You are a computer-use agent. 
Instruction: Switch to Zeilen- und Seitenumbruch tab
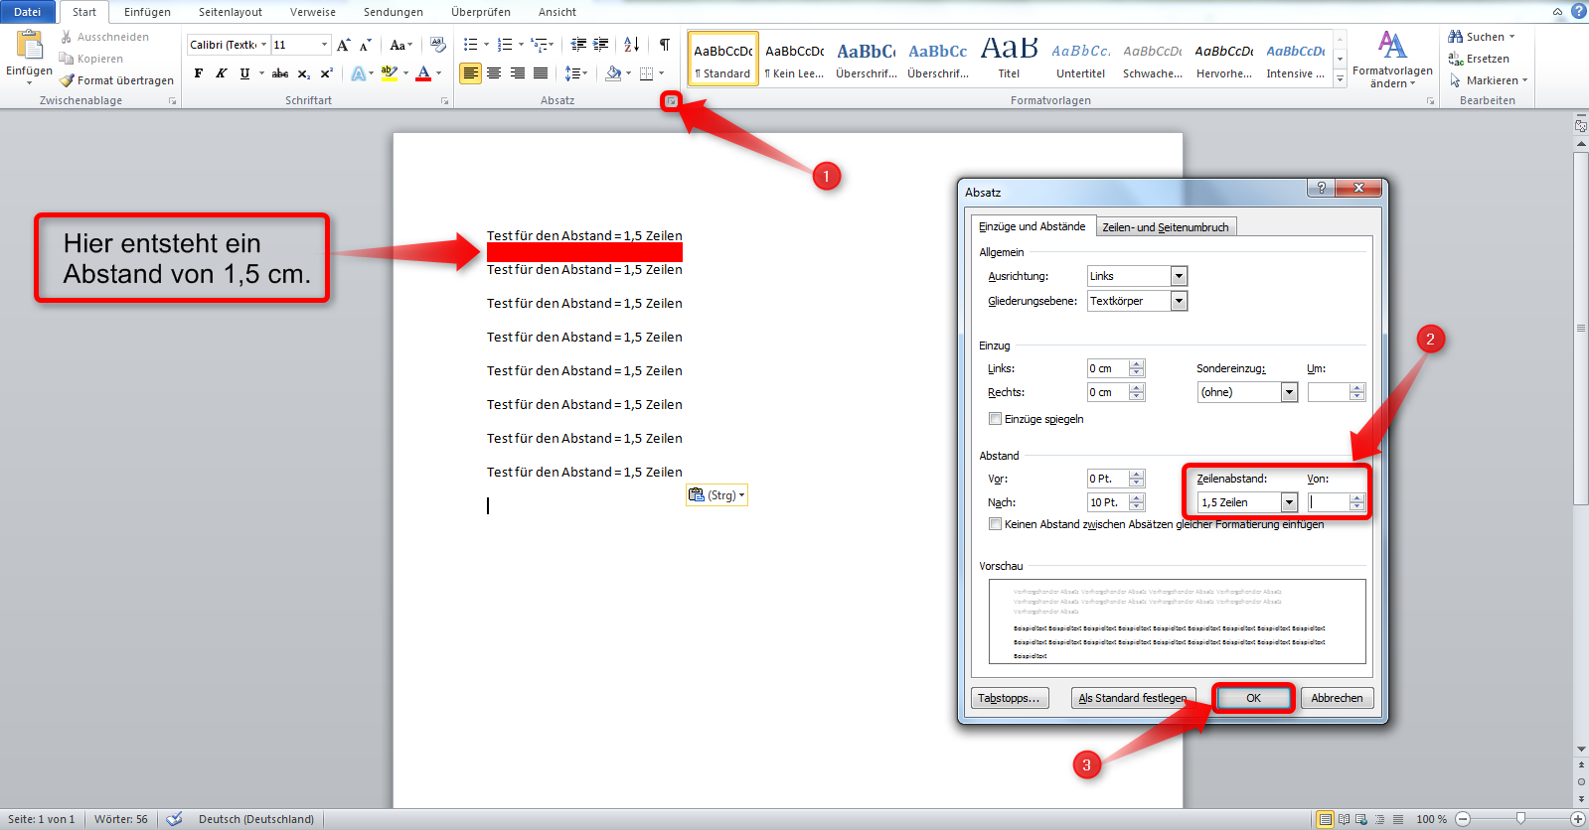pyautogui.click(x=1166, y=227)
